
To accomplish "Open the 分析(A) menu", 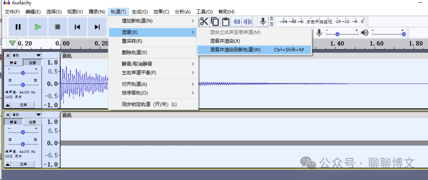I will tap(183, 12).
